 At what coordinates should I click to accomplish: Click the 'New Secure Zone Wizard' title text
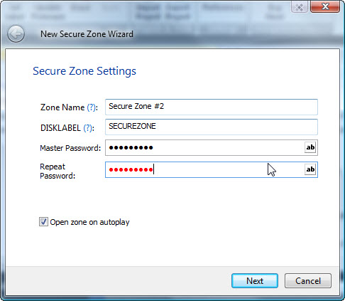pyautogui.click(x=87, y=34)
